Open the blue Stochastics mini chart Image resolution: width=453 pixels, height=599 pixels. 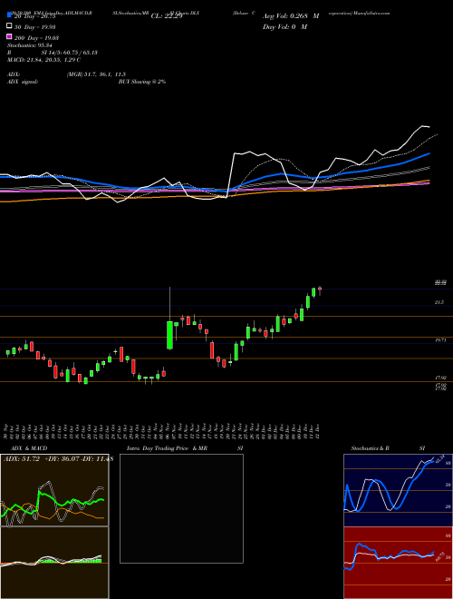pos(398,490)
